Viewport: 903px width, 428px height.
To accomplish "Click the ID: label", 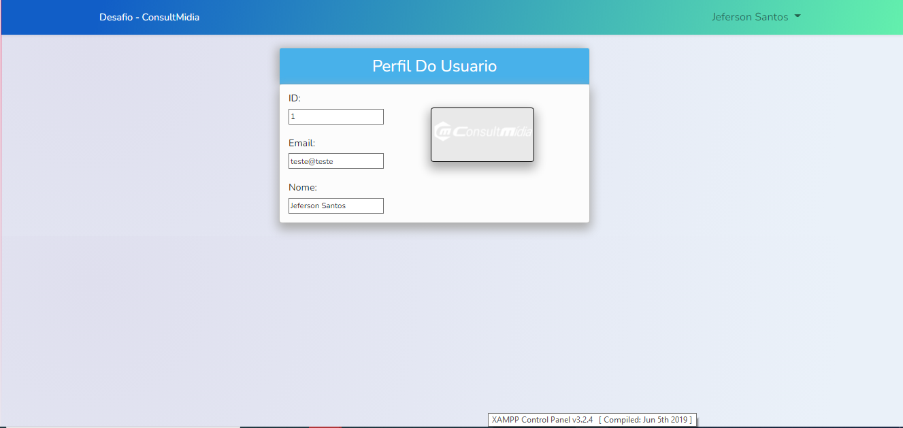I will point(295,99).
